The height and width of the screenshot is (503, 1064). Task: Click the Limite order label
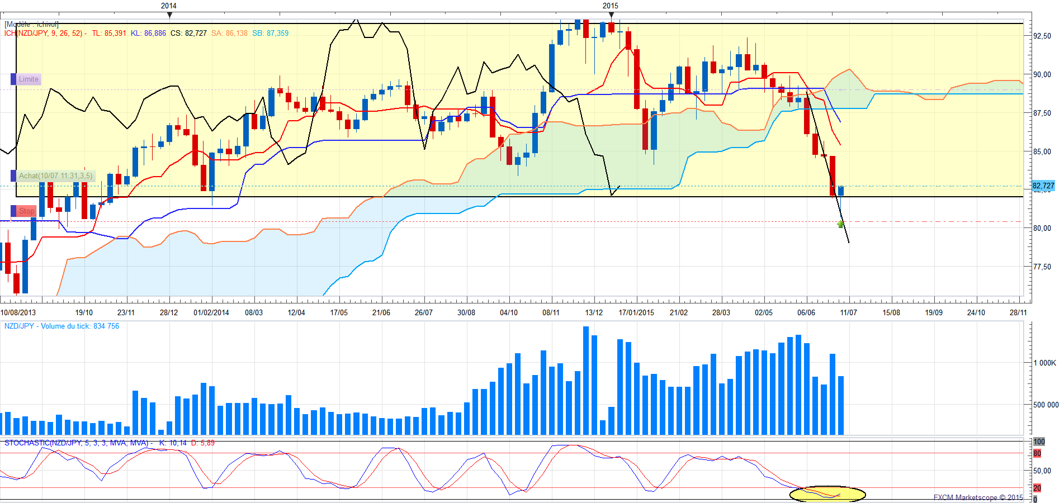pyautogui.click(x=29, y=79)
